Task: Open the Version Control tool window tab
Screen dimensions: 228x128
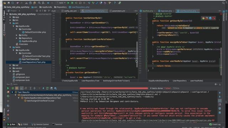Action: tap(40, 124)
